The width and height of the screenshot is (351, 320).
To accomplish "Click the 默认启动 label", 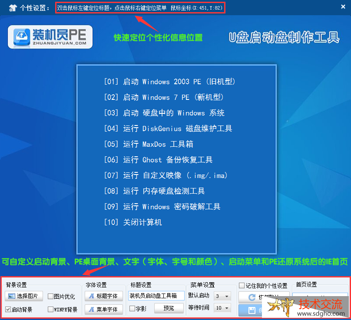I will (199, 296).
